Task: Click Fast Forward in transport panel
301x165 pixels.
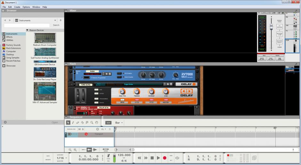Action: tap(146, 158)
